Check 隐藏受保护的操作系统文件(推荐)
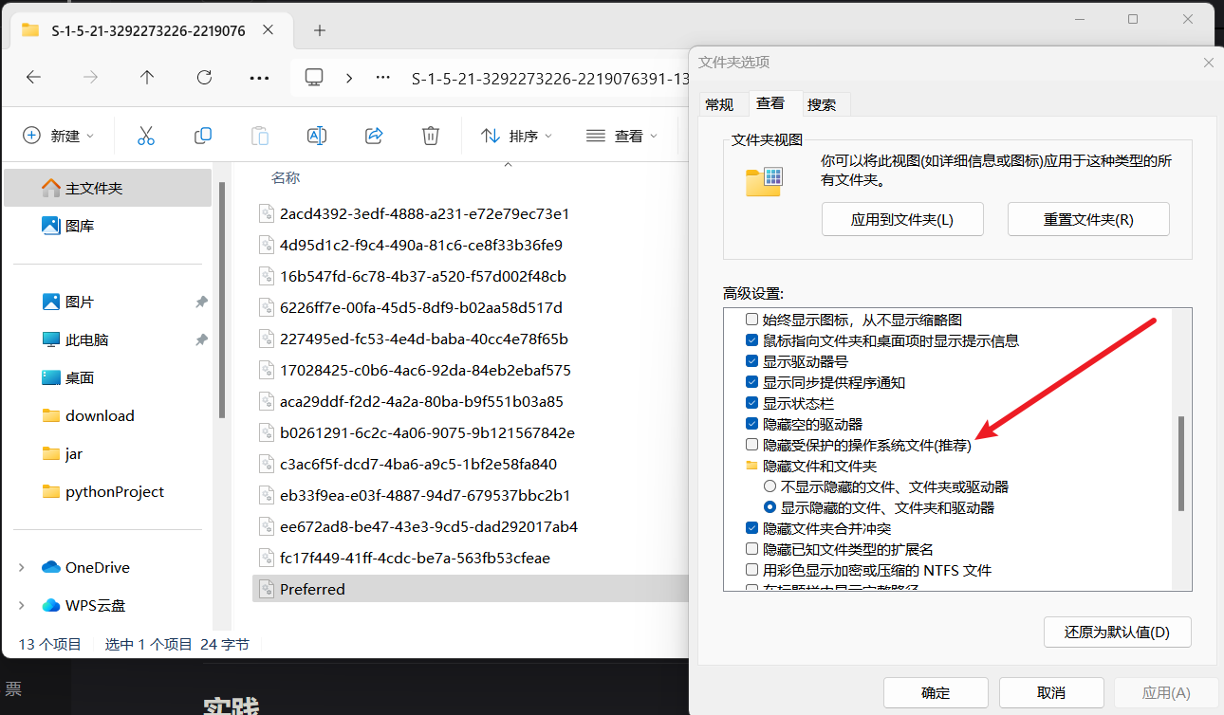Screen dimensions: 1224x715 (x=752, y=445)
